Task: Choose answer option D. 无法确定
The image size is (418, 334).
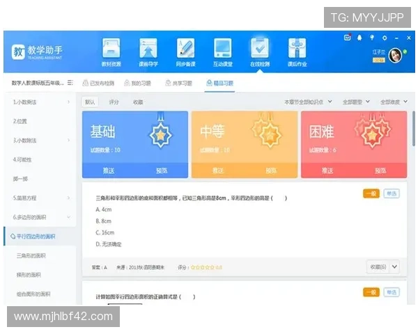Action: tap(108, 244)
